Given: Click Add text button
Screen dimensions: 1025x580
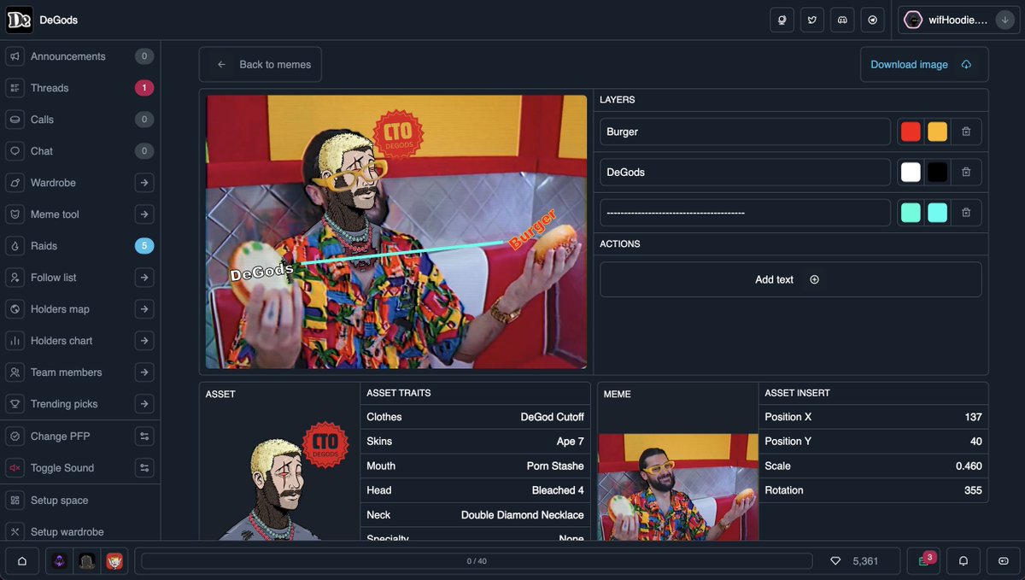Looking at the screenshot, I should click(x=791, y=279).
